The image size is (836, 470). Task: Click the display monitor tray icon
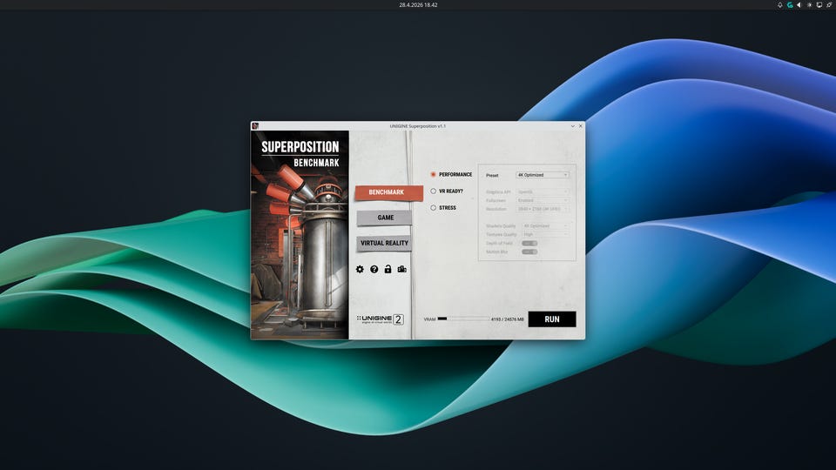(x=819, y=5)
